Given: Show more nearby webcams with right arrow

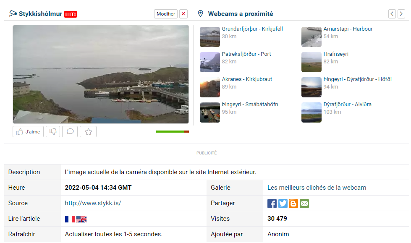Looking at the screenshot, I should (401, 13).
